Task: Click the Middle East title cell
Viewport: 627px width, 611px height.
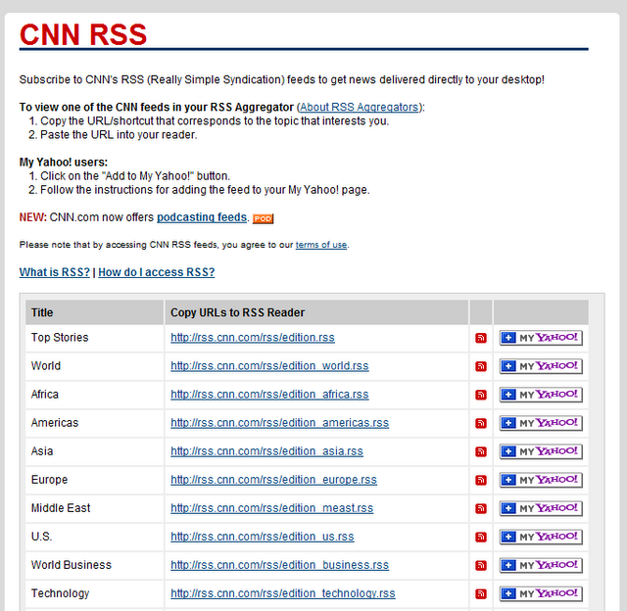Action: [x=94, y=508]
